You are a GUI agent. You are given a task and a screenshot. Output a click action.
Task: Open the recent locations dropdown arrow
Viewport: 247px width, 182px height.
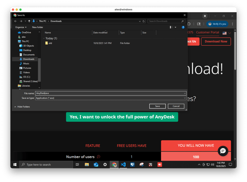[x=25, y=21]
